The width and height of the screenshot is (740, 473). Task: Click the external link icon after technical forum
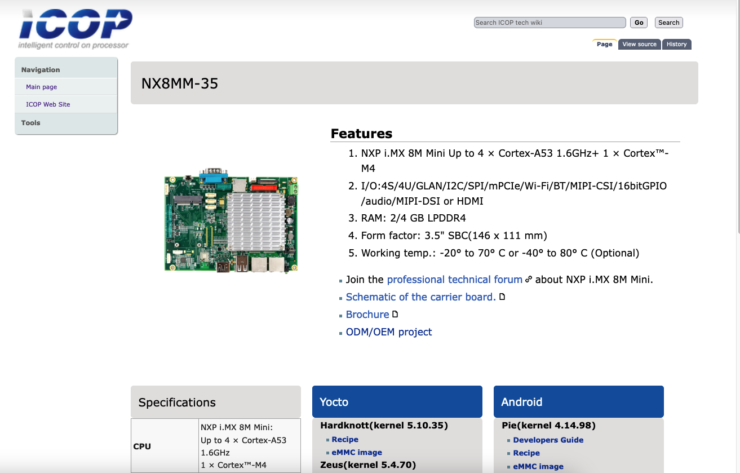[x=528, y=279]
